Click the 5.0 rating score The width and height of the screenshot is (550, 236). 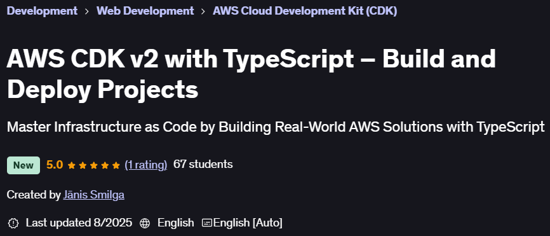tap(55, 165)
